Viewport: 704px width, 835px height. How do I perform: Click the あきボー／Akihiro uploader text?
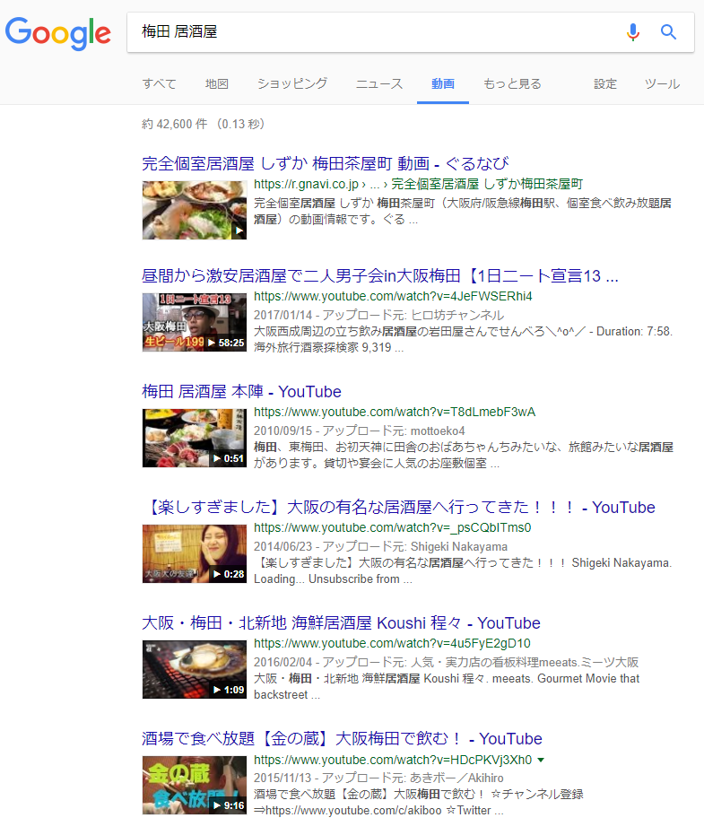click(x=456, y=778)
